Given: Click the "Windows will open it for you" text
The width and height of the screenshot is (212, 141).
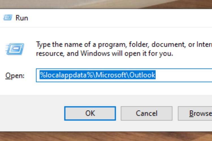Looking at the screenshot, I should 127,54.
